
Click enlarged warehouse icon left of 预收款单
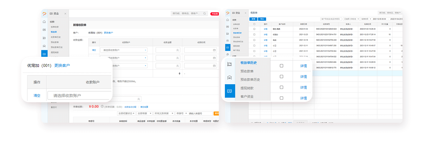pos(230,77)
